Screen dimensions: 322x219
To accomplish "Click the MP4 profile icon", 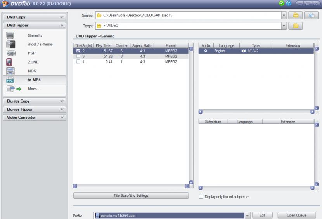I will pos(10,80).
